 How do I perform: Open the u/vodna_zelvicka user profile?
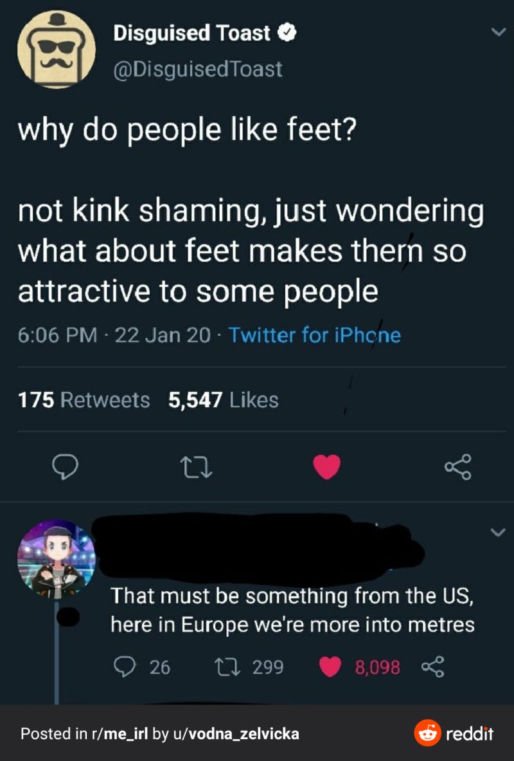pyautogui.click(x=235, y=733)
